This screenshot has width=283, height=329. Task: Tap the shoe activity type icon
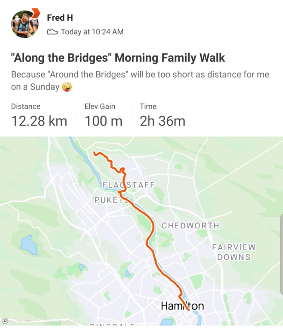[52, 32]
